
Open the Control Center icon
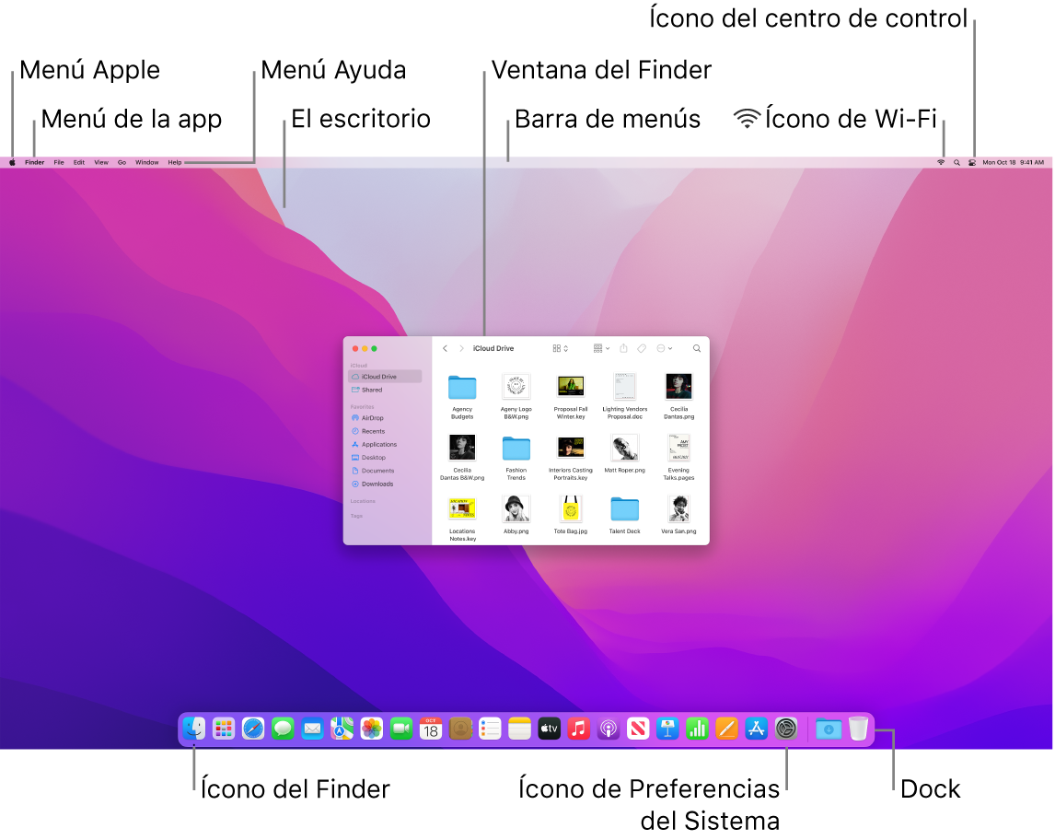pyautogui.click(x=973, y=161)
